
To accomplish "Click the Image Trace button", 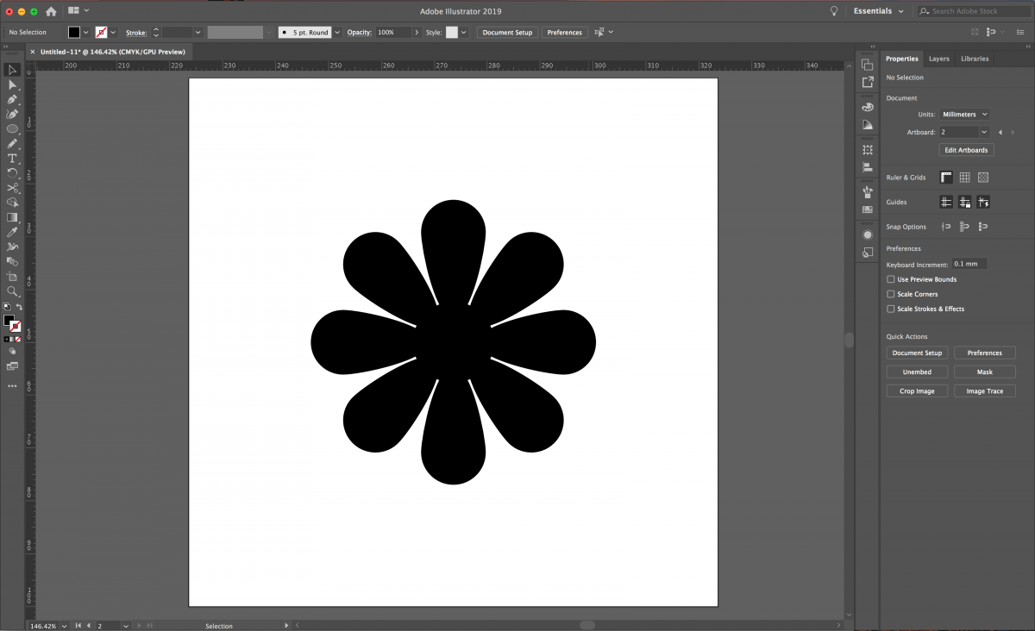I will coord(985,391).
